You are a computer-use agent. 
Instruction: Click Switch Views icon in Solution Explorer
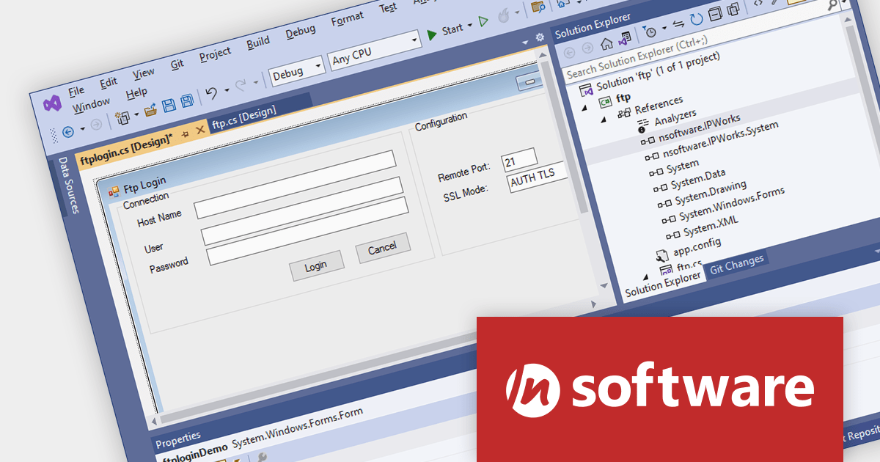(x=625, y=39)
